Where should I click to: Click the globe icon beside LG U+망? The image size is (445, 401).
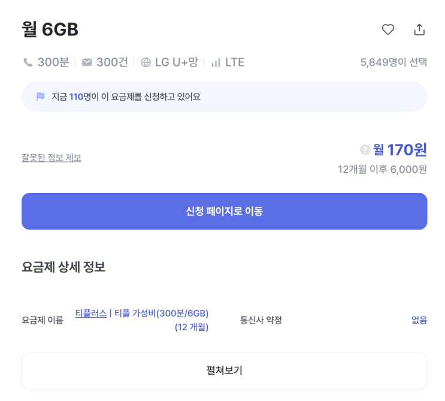click(x=146, y=62)
